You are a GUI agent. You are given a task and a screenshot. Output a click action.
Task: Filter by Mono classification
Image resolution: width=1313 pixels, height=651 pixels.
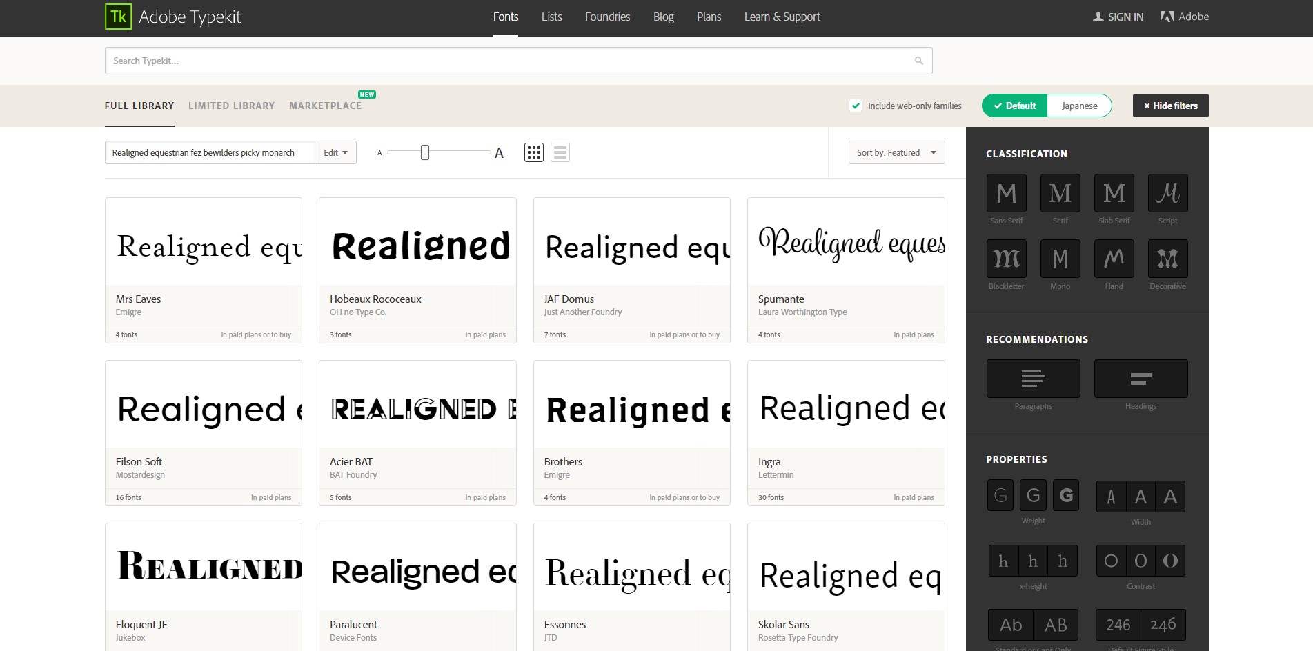[1060, 259]
